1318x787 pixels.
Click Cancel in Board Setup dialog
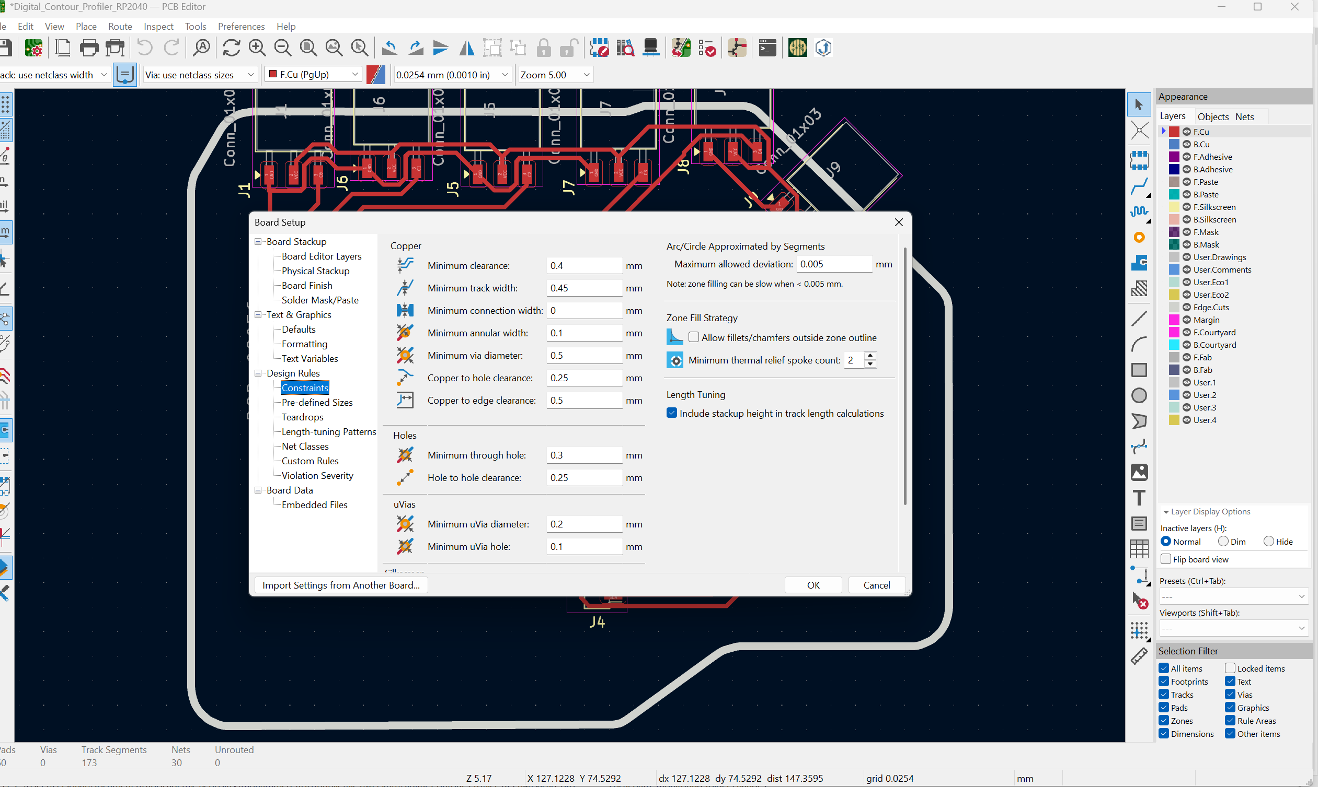876,585
